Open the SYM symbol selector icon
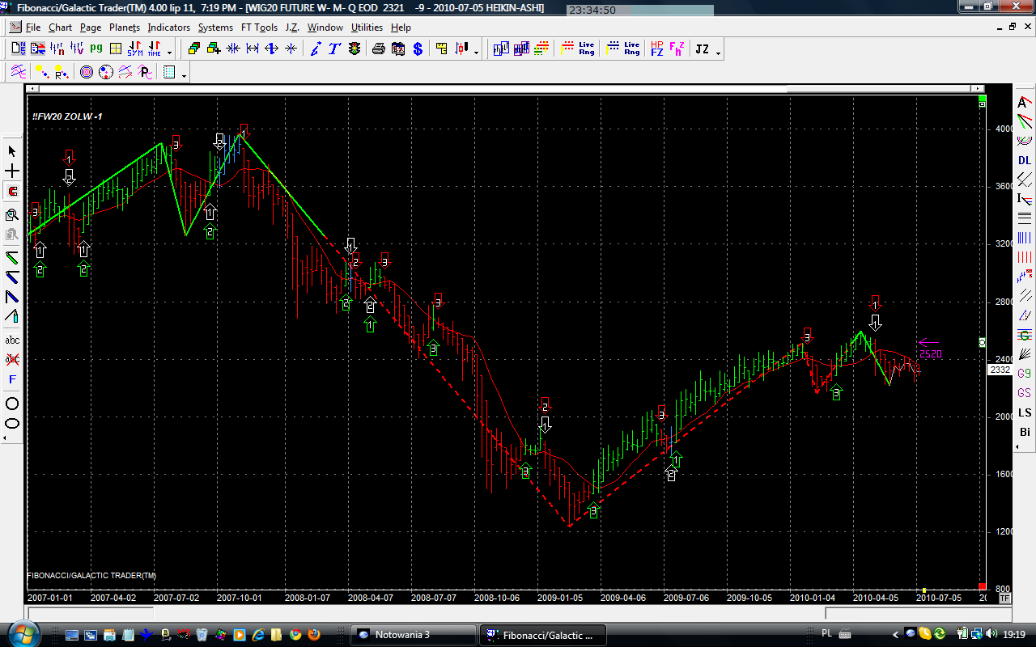Image resolution: width=1036 pixels, height=647 pixels. (135, 49)
